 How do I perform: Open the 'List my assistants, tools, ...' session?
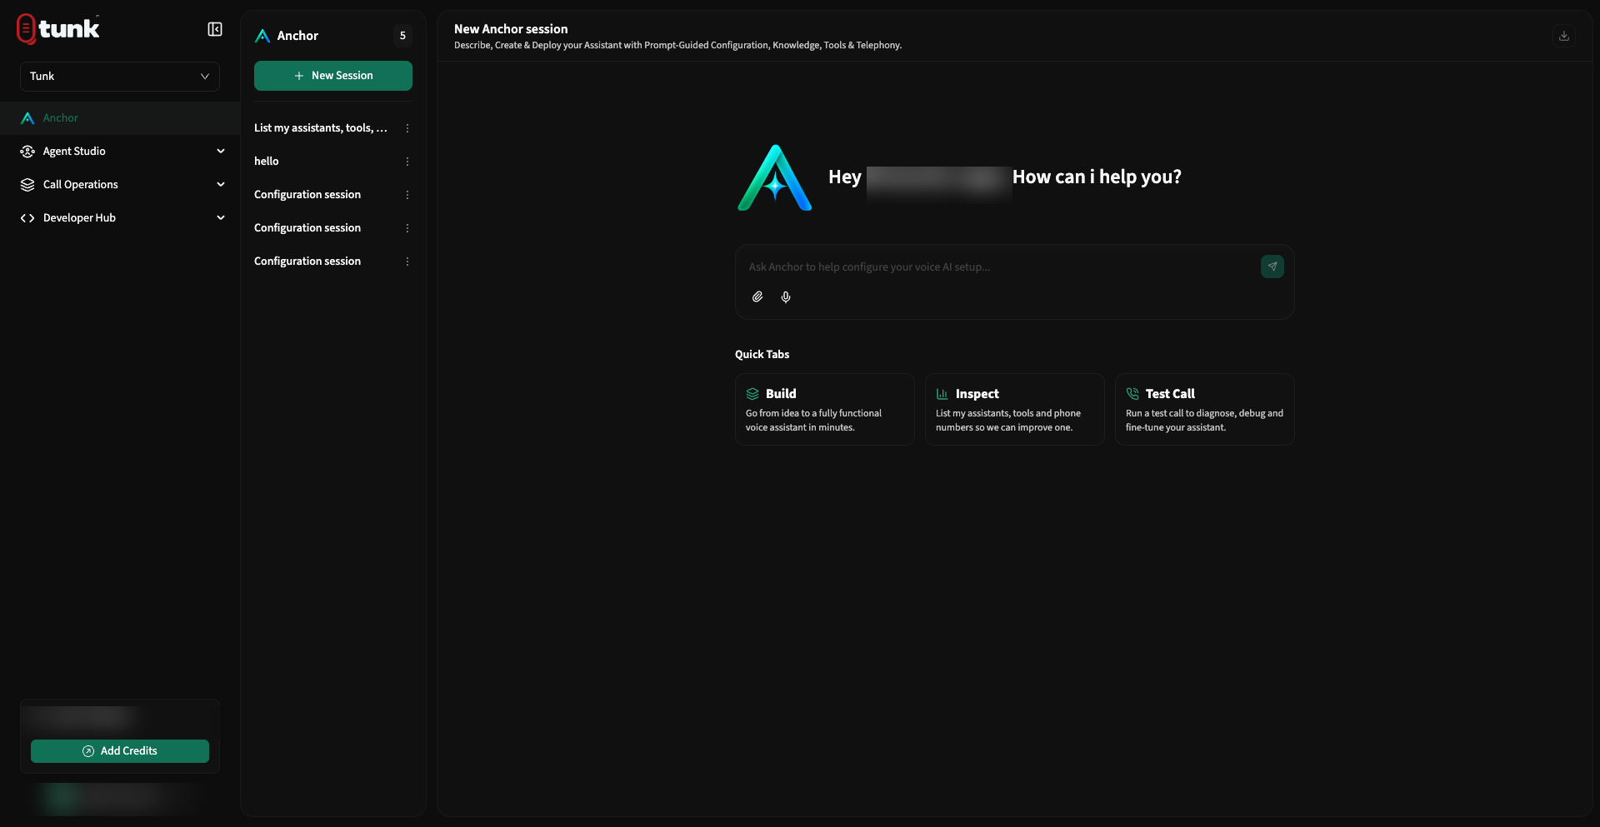tap(321, 128)
